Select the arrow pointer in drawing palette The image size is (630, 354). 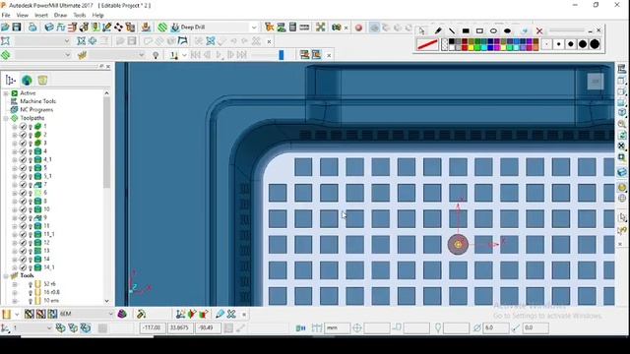[x=421, y=30]
